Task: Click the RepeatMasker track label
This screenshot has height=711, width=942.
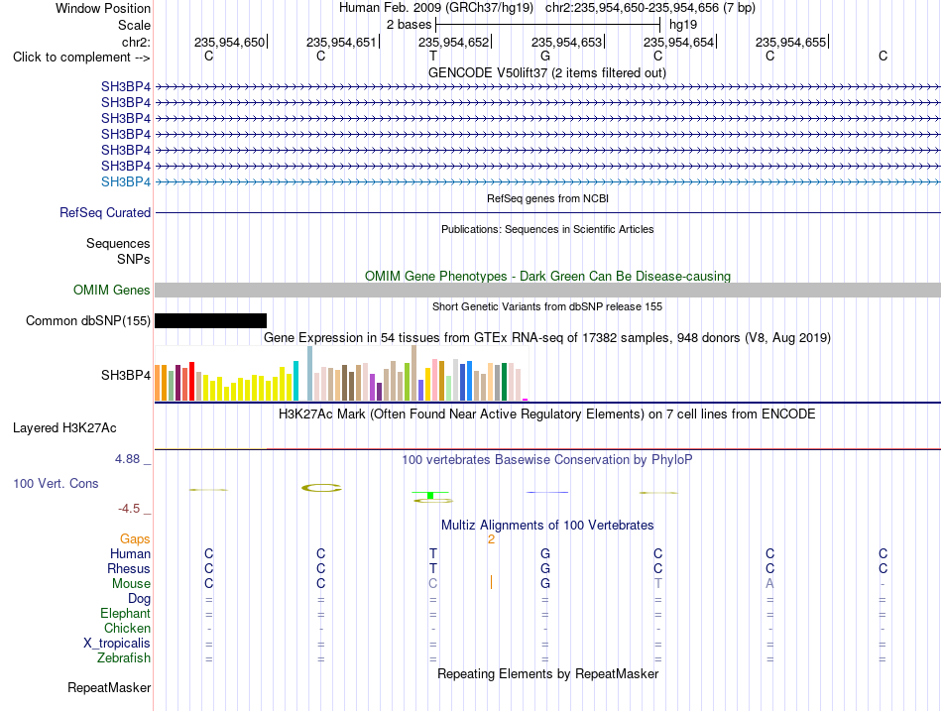Action: coord(109,688)
